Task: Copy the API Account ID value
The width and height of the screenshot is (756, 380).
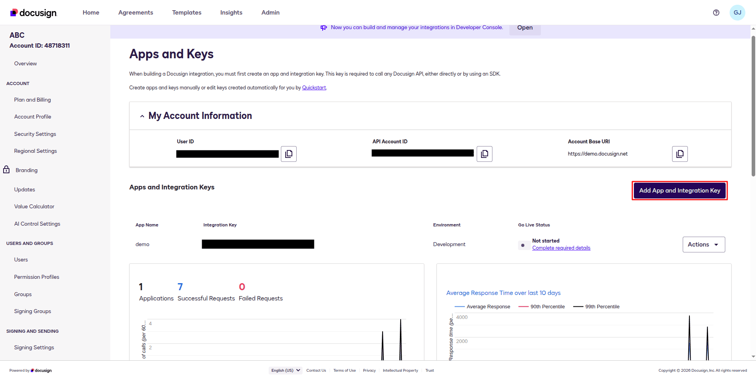Action: (x=485, y=154)
